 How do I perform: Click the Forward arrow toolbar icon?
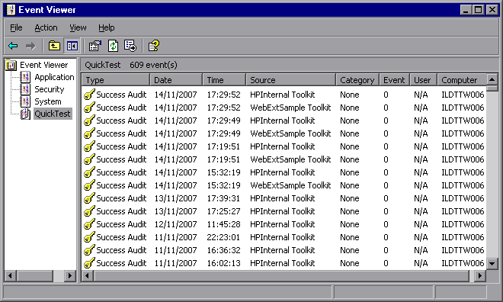[30, 47]
